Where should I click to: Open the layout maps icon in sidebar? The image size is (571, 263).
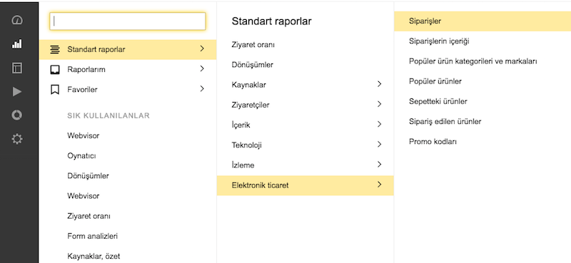tap(17, 68)
